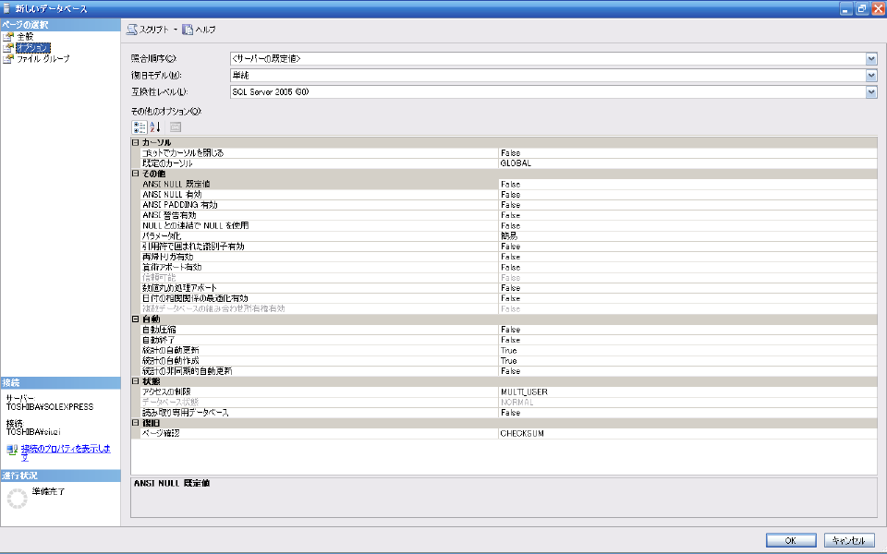This screenshot has width=887, height=554.
Task: Click the OK button
Action: pos(791,540)
